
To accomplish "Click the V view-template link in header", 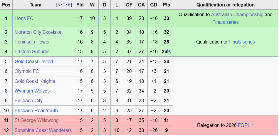I will click(x=60, y=5).
